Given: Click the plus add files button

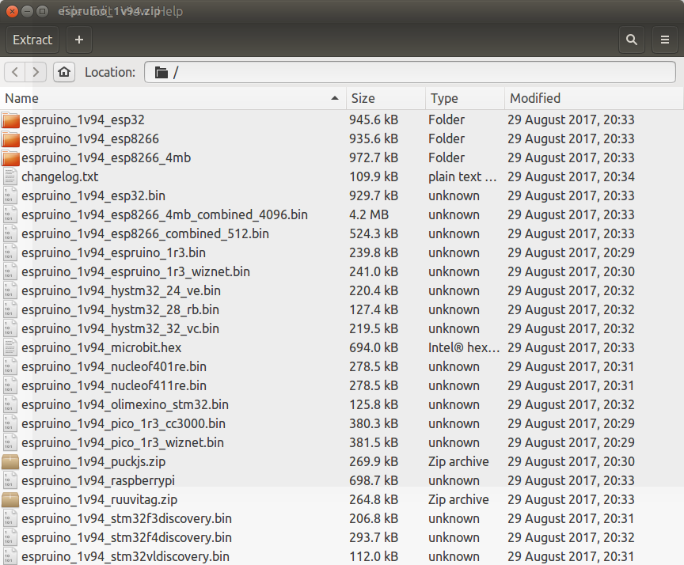Looking at the screenshot, I should tap(79, 40).
